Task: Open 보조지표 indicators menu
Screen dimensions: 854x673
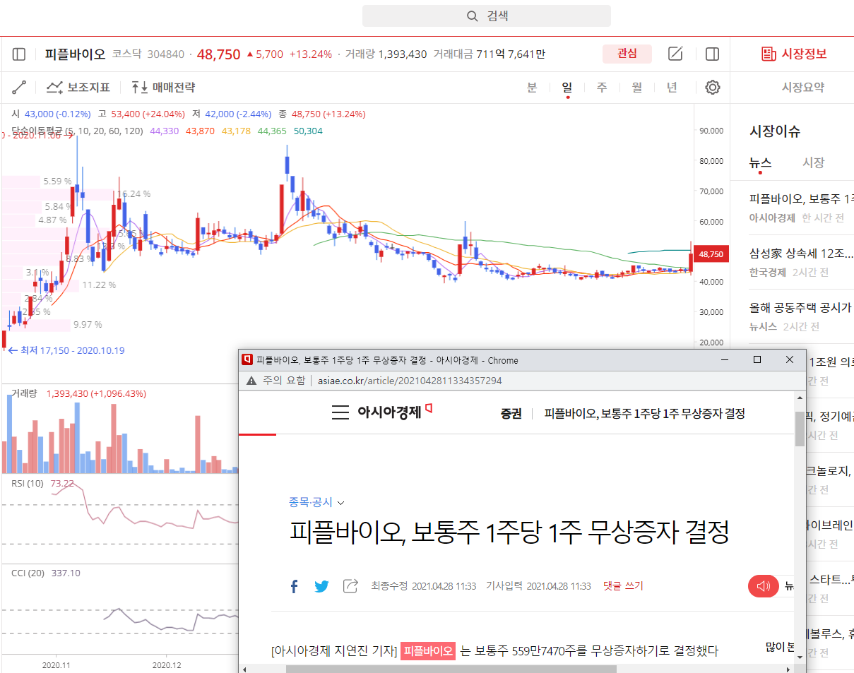Action: tap(78, 88)
